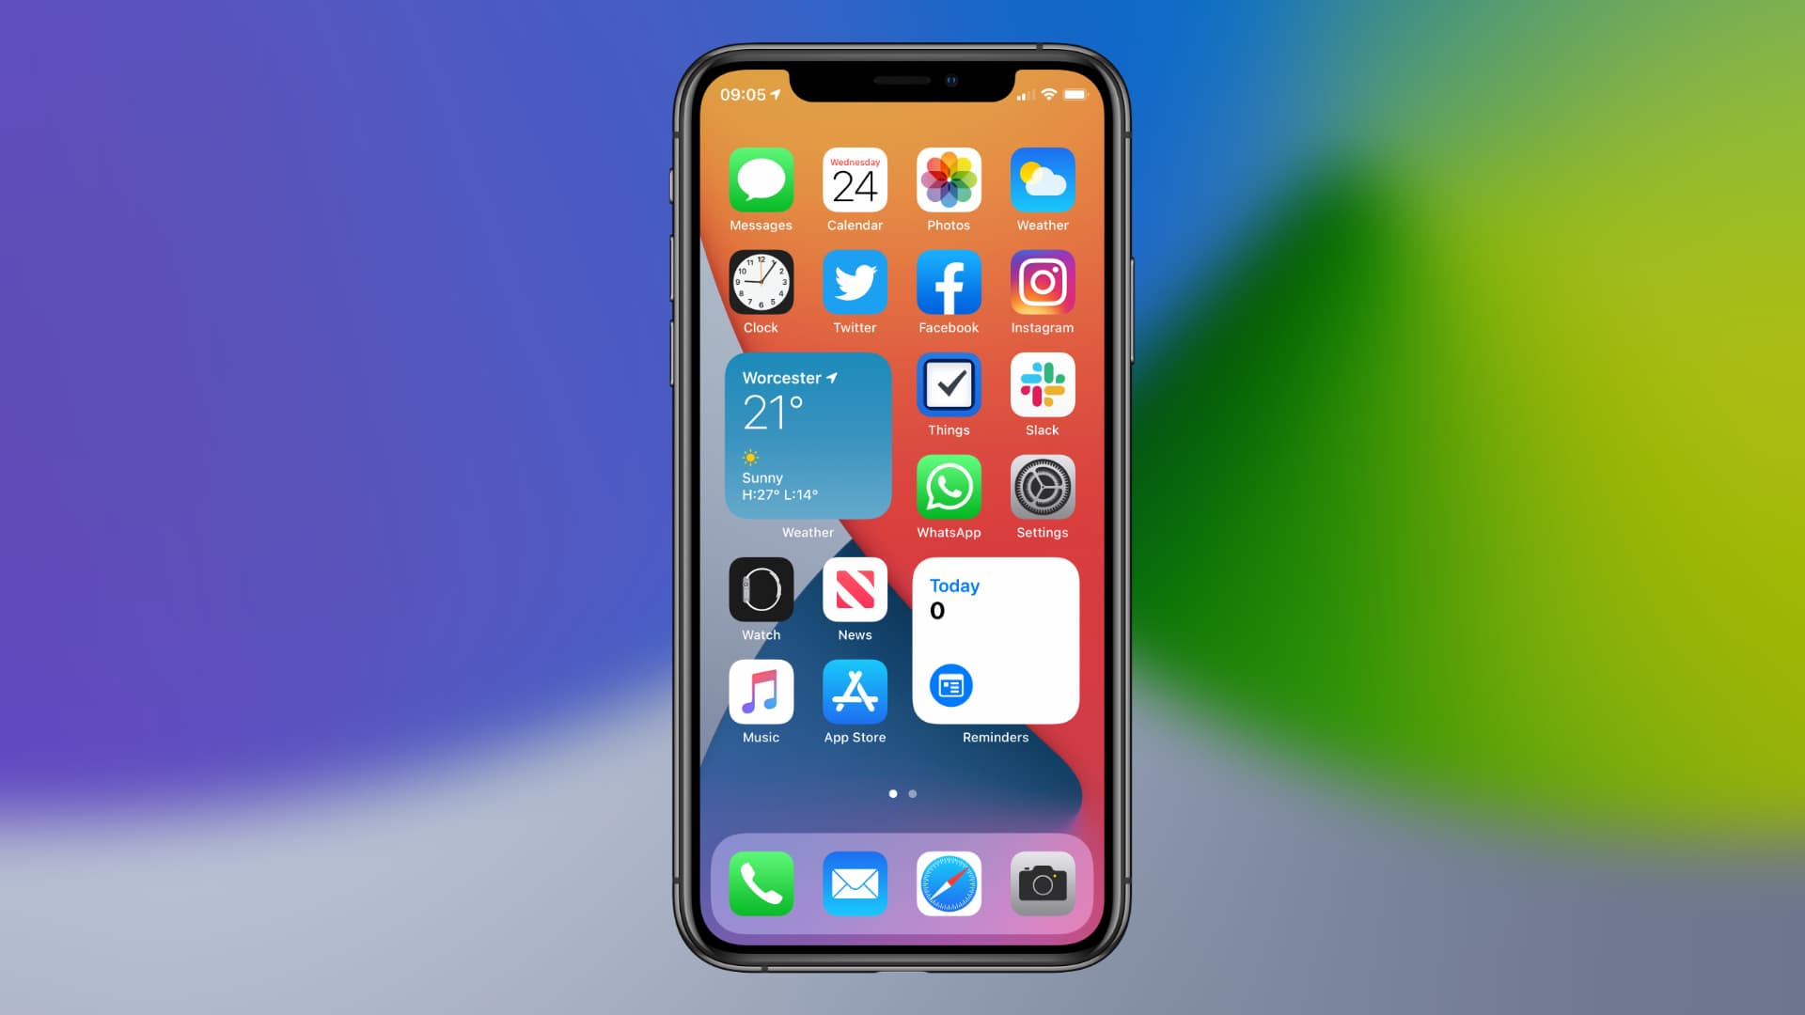Open Camera from the dock
The height and width of the screenshot is (1015, 1805).
[1042, 883]
